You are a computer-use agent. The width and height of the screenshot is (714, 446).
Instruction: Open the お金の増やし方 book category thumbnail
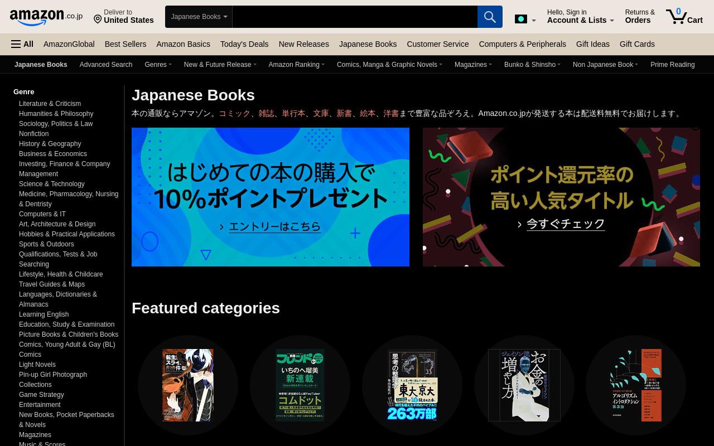point(524,385)
